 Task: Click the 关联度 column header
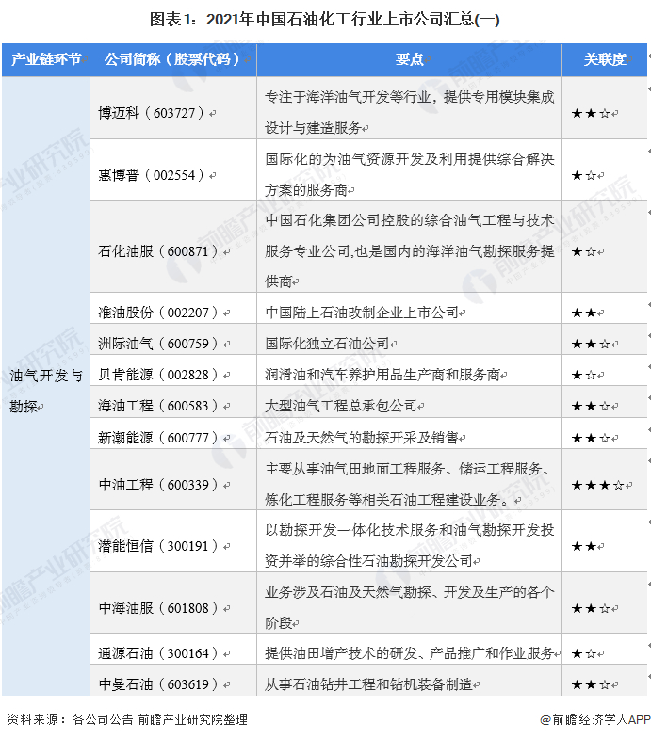[605, 59]
